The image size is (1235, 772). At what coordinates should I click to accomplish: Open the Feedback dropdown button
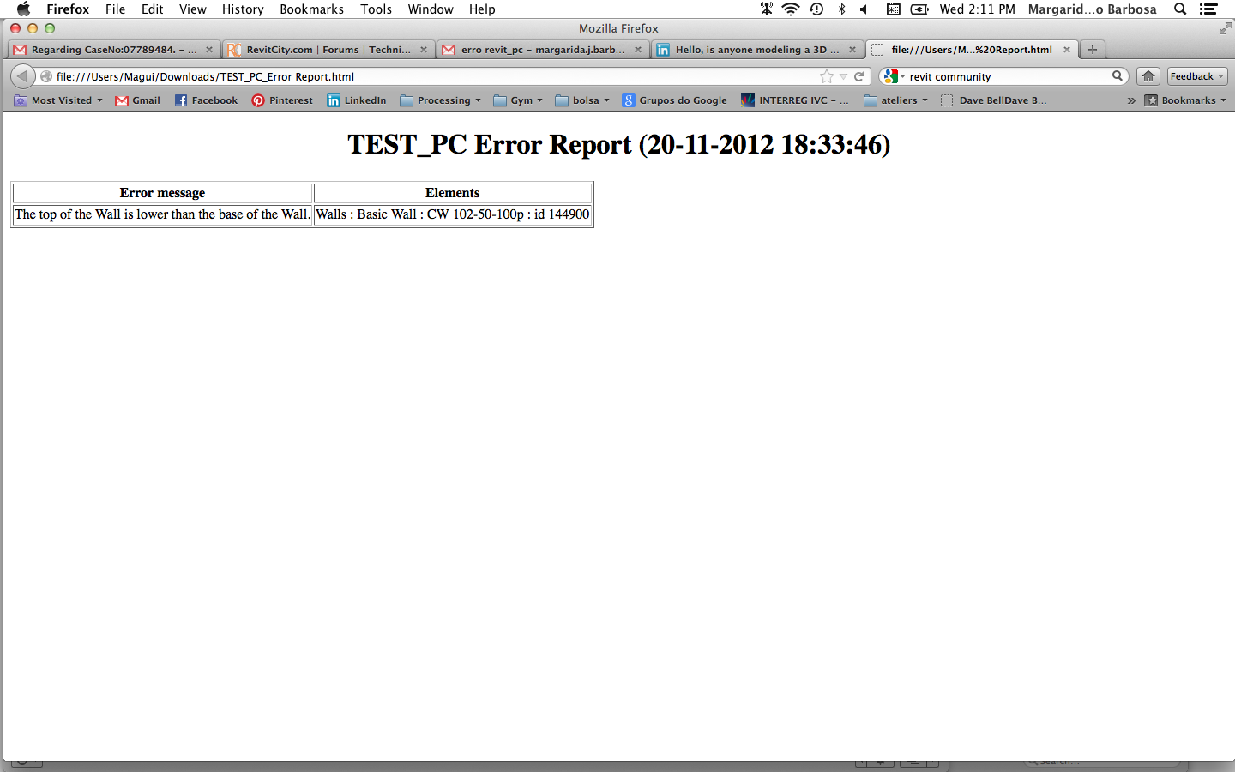coord(1197,76)
